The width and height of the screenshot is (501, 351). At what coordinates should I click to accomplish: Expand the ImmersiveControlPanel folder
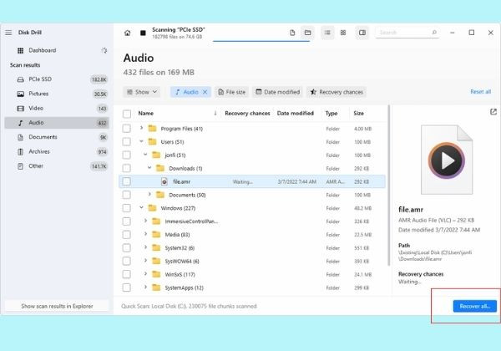tap(145, 221)
